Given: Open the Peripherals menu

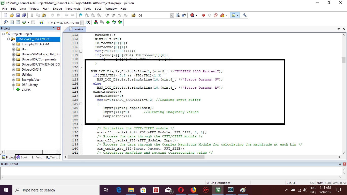Looking at the screenshot, I should 73,9.
